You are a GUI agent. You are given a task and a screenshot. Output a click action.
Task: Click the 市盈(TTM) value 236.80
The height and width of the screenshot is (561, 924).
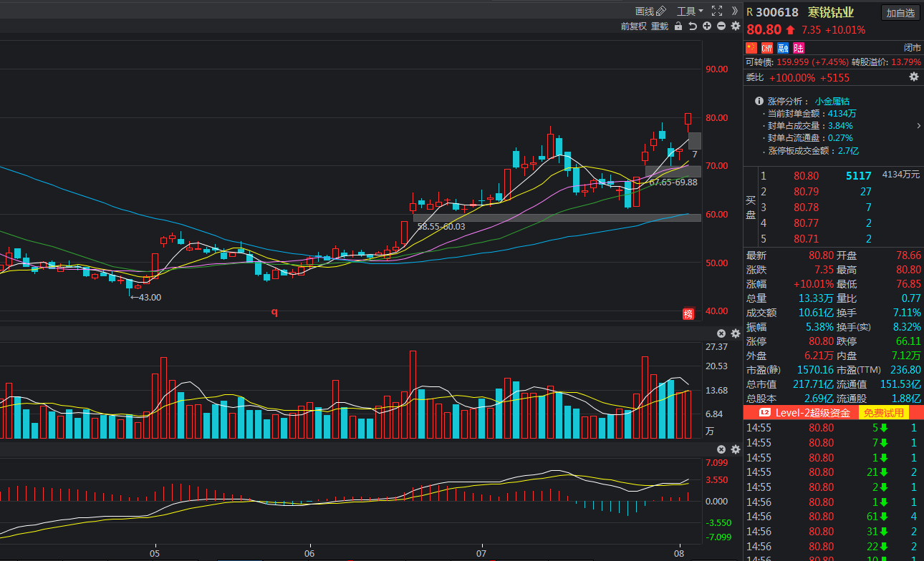pos(905,370)
